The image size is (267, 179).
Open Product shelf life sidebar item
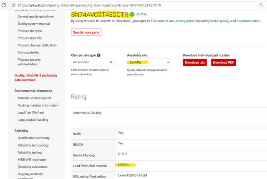(x=30, y=38)
